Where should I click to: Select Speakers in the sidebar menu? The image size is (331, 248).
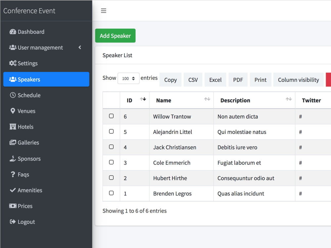(x=29, y=79)
